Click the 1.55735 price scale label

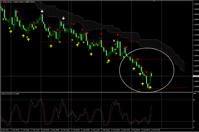coord(196,92)
